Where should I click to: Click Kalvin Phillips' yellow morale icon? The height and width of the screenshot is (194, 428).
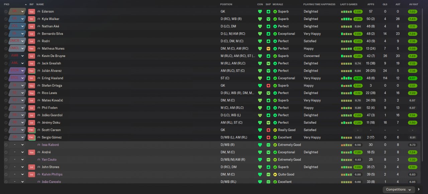275,174
